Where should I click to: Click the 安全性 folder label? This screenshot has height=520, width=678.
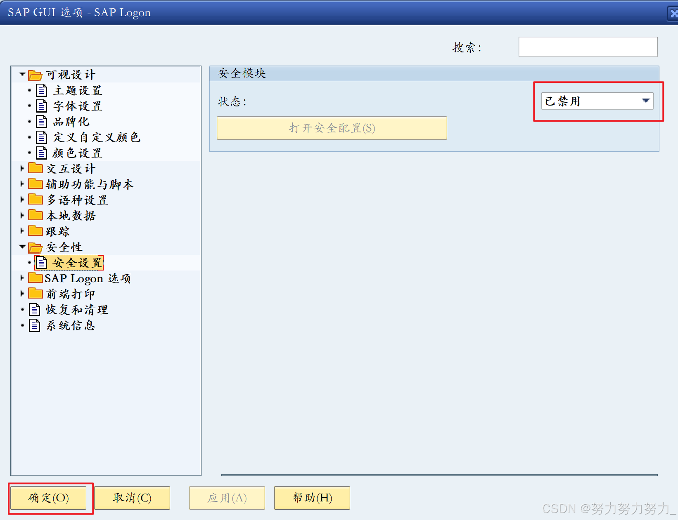[x=64, y=247]
